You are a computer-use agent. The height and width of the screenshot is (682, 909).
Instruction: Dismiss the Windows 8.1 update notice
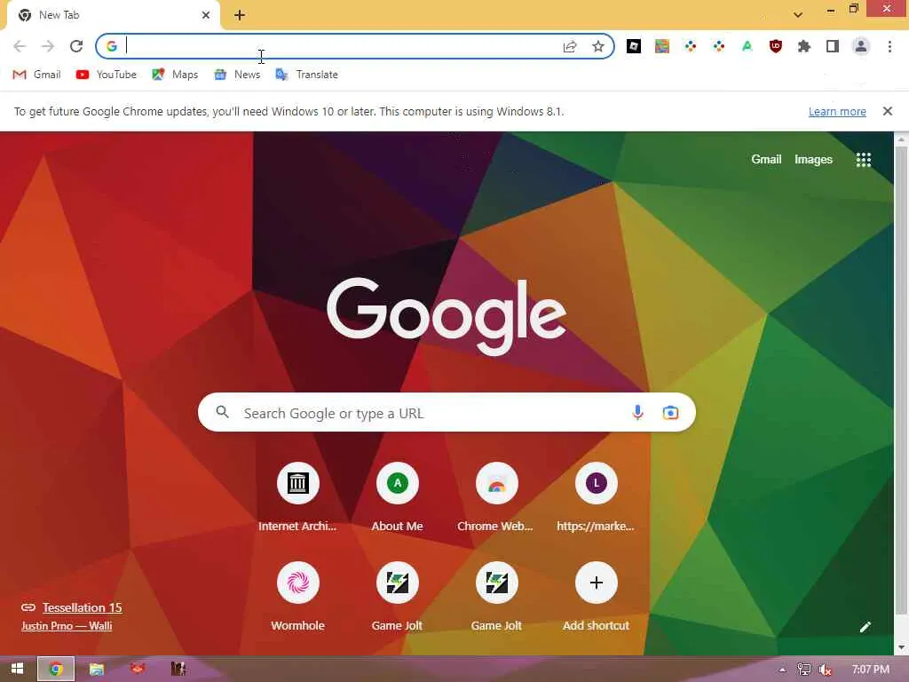point(887,111)
